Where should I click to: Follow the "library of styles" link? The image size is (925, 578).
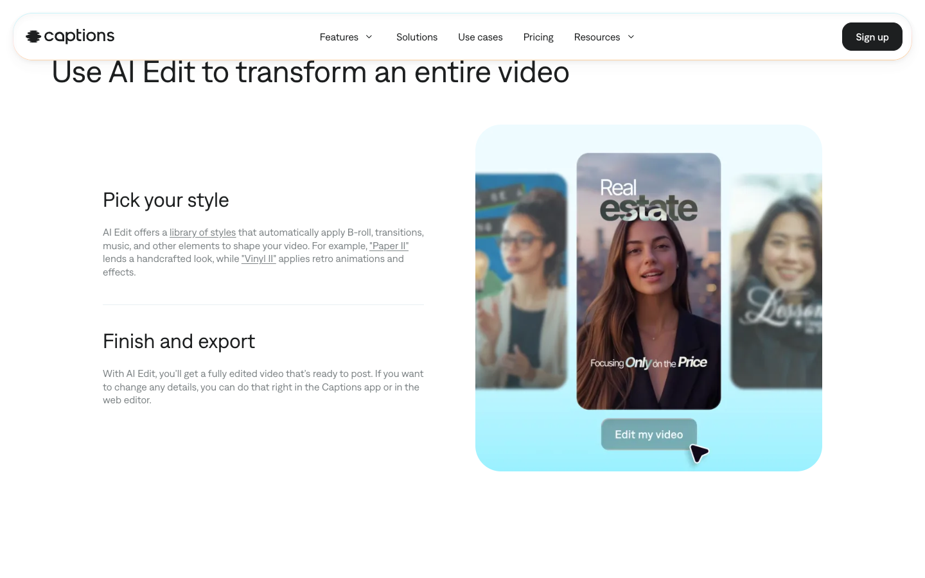point(202,232)
